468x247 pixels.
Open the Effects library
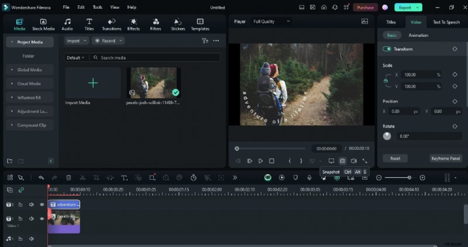point(133,24)
